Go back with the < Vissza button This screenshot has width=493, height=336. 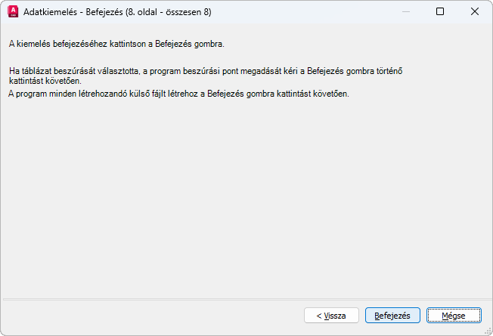click(x=331, y=316)
